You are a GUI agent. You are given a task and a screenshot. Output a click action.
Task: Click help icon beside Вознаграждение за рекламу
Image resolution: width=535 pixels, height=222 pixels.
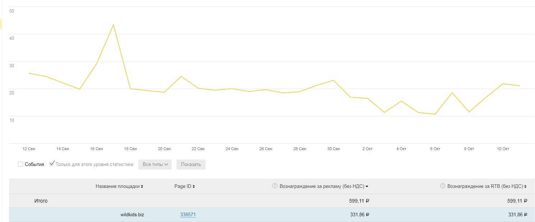pyautogui.click(x=275, y=186)
